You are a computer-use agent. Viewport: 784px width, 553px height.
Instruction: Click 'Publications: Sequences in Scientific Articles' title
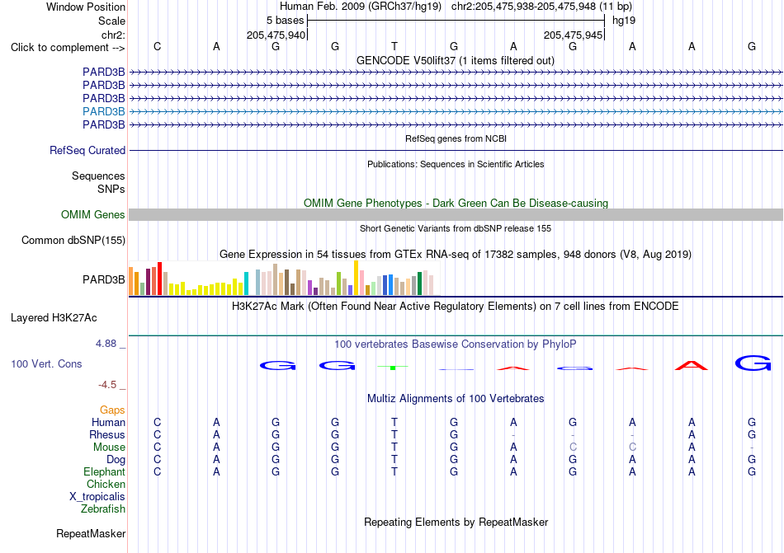(456, 164)
